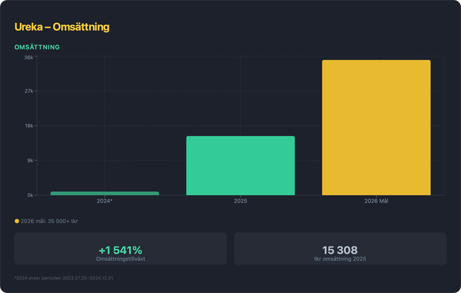
Task: Click the green 2025 bar
Action: [240, 165]
